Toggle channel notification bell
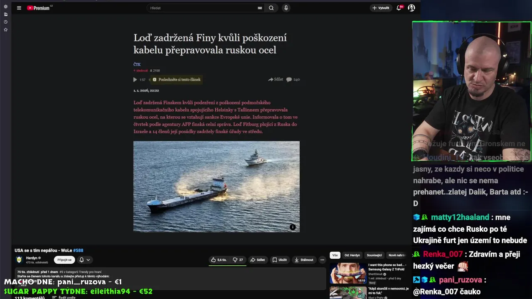The width and height of the screenshot is (532, 299). [x=81, y=260]
